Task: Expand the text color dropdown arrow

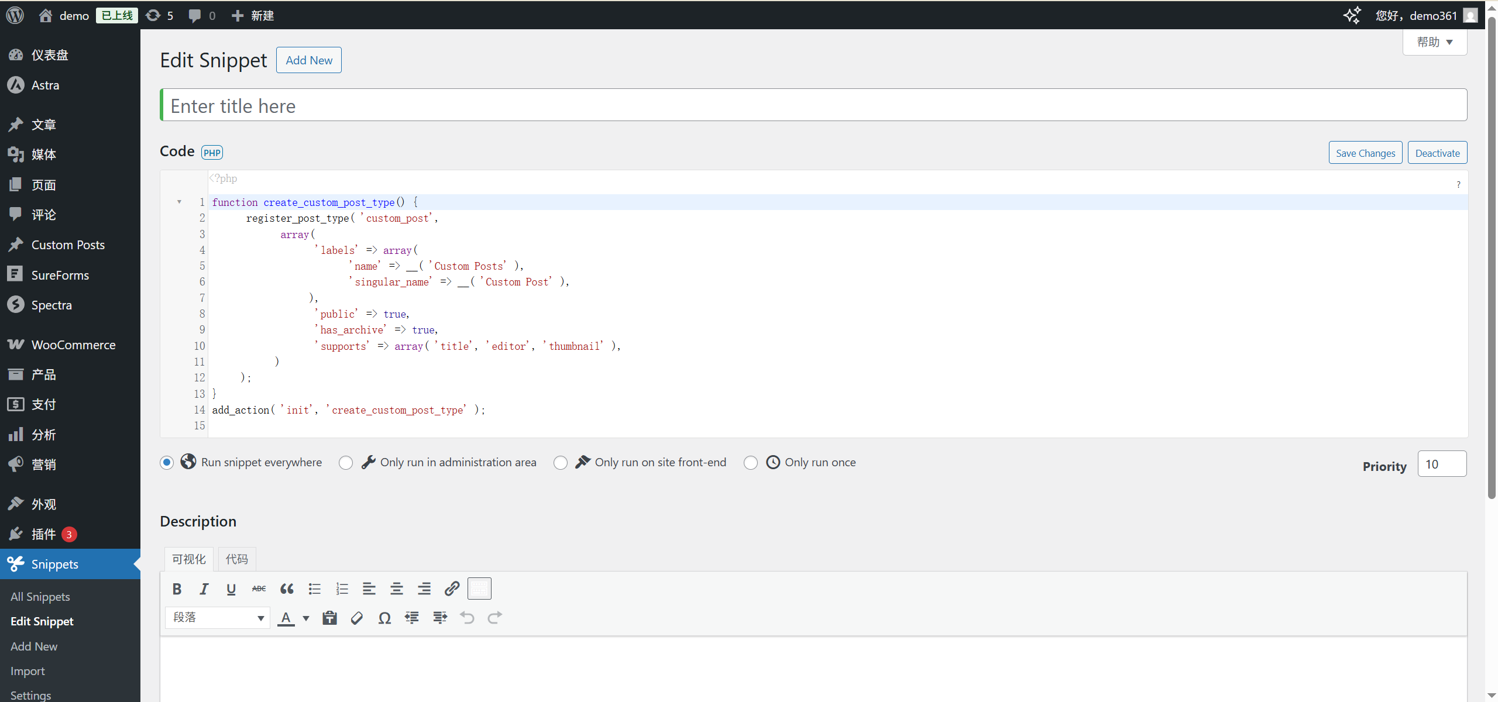Action: pyautogui.click(x=305, y=618)
